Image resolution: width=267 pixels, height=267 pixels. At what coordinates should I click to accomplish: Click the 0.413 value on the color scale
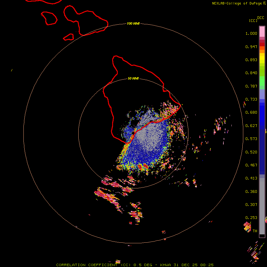[251, 178]
